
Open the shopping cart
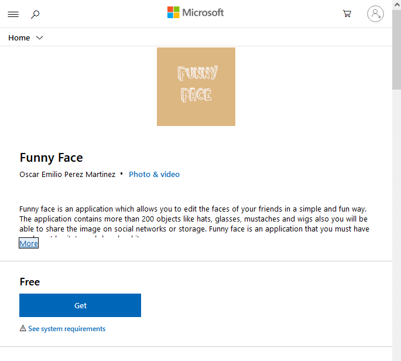coord(347,14)
